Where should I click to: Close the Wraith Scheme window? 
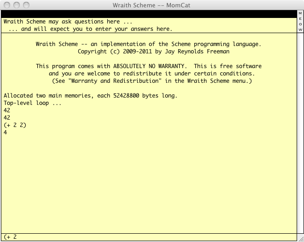tap(6, 5)
